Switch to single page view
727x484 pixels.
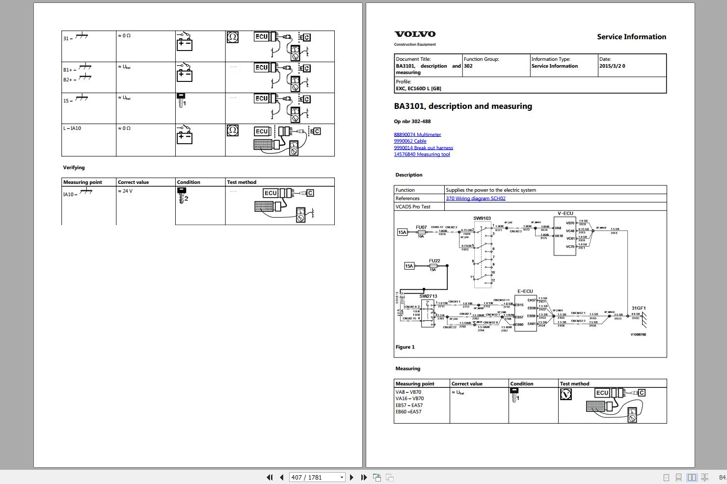pos(666,477)
